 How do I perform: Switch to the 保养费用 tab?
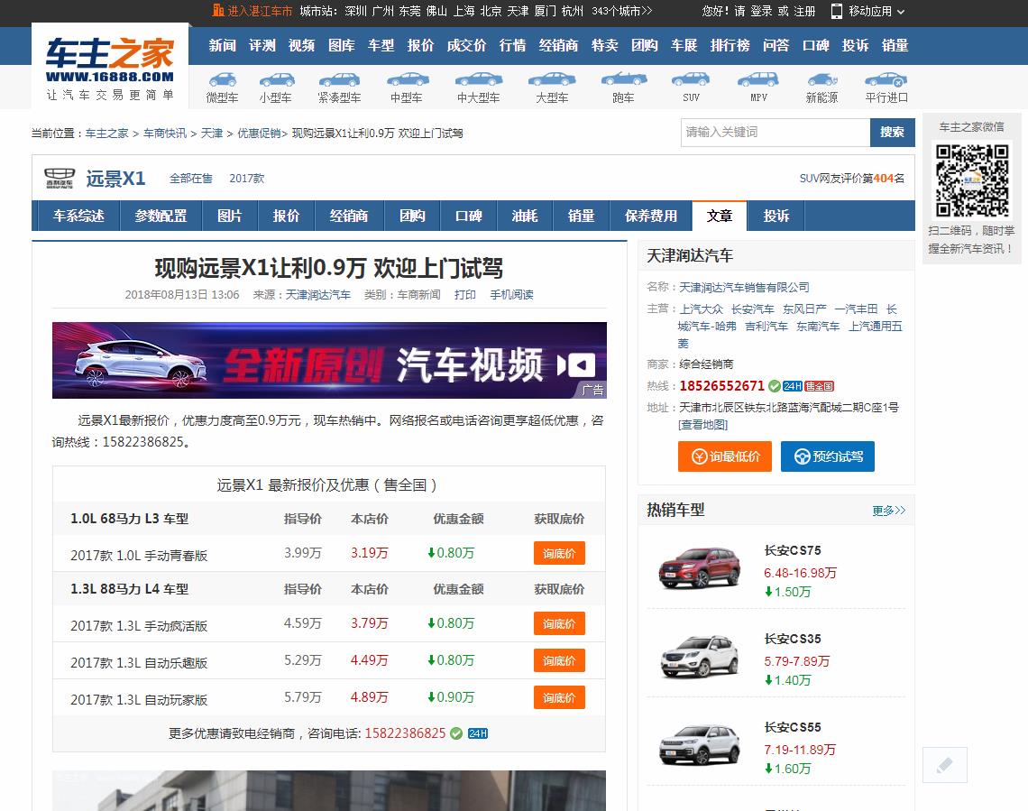(x=651, y=216)
